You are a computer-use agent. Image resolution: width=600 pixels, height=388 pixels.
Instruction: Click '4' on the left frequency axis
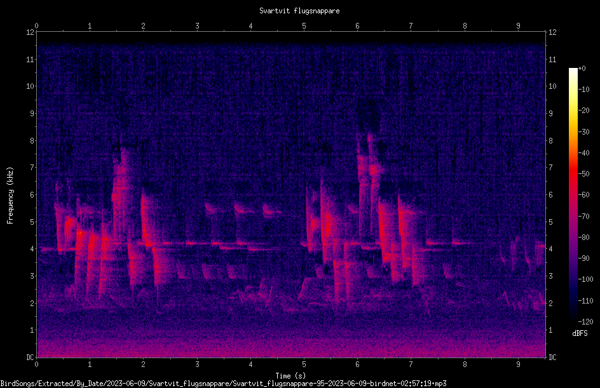click(x=32, y=249)
